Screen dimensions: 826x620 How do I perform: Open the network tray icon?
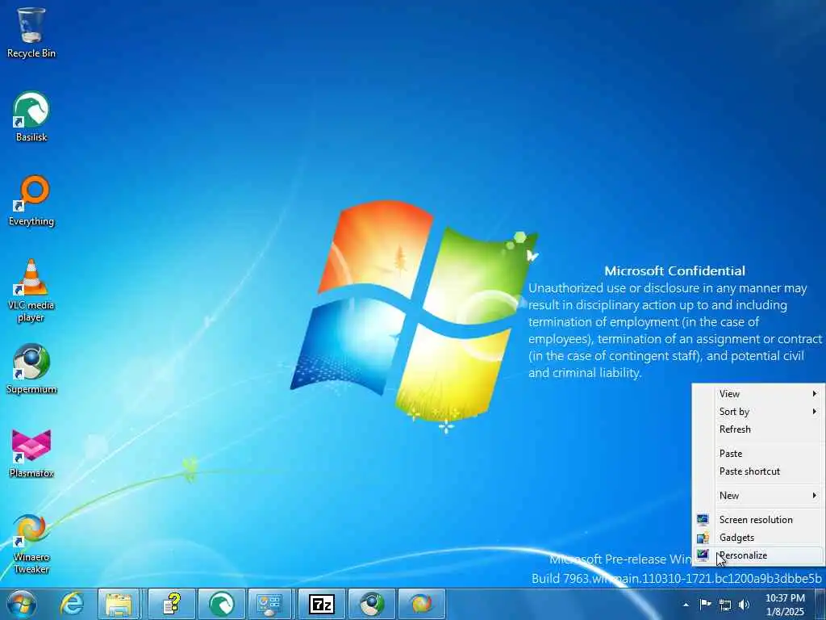point(725,605)
